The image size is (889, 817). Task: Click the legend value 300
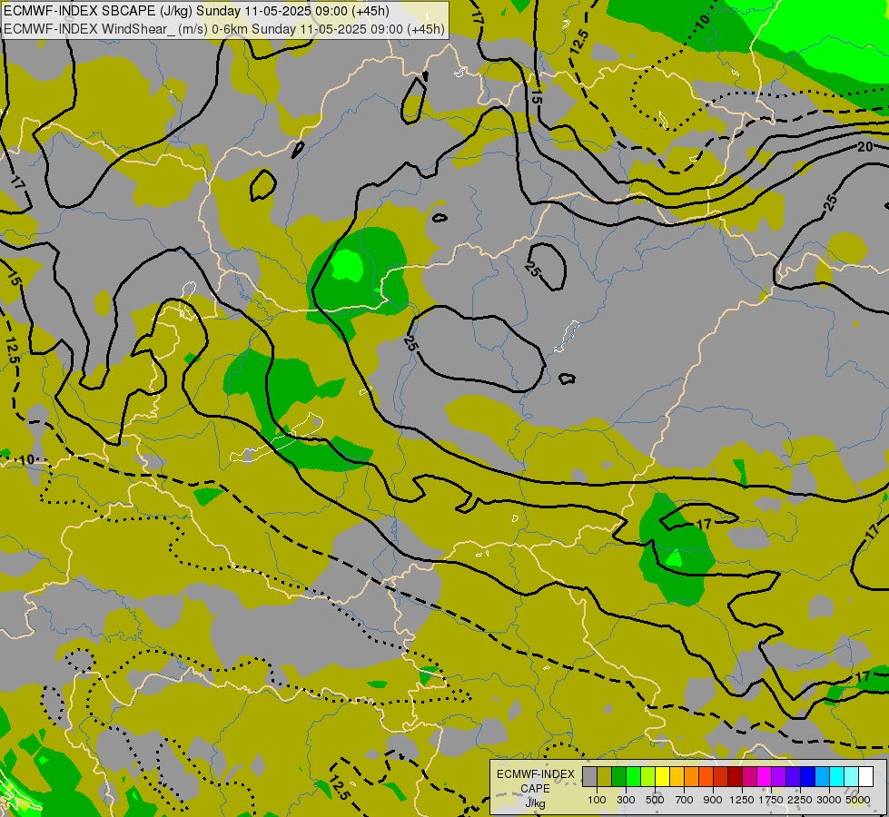(x=626, y=800)
